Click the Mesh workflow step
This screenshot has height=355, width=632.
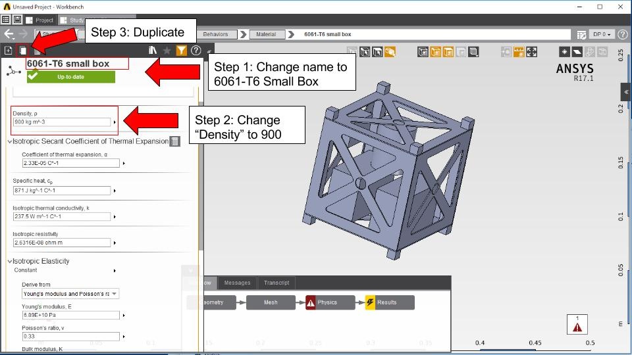coord(271,302)
